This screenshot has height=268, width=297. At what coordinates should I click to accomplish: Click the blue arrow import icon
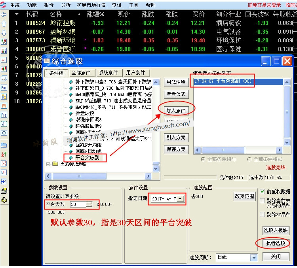[x=4, y=181]
